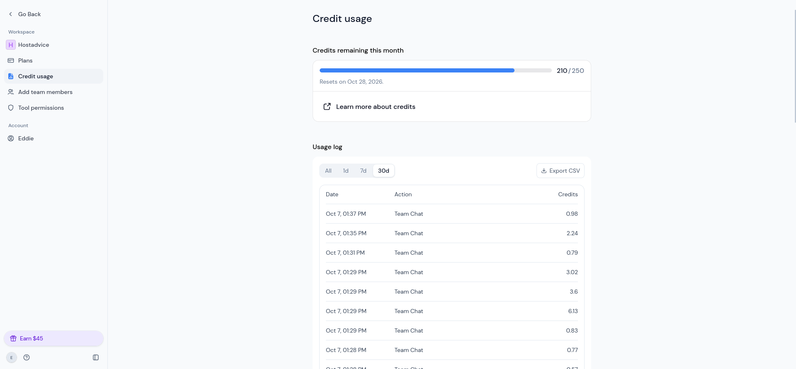
Task: Click the page vertical scrollbar
Action: coord(795,66)
